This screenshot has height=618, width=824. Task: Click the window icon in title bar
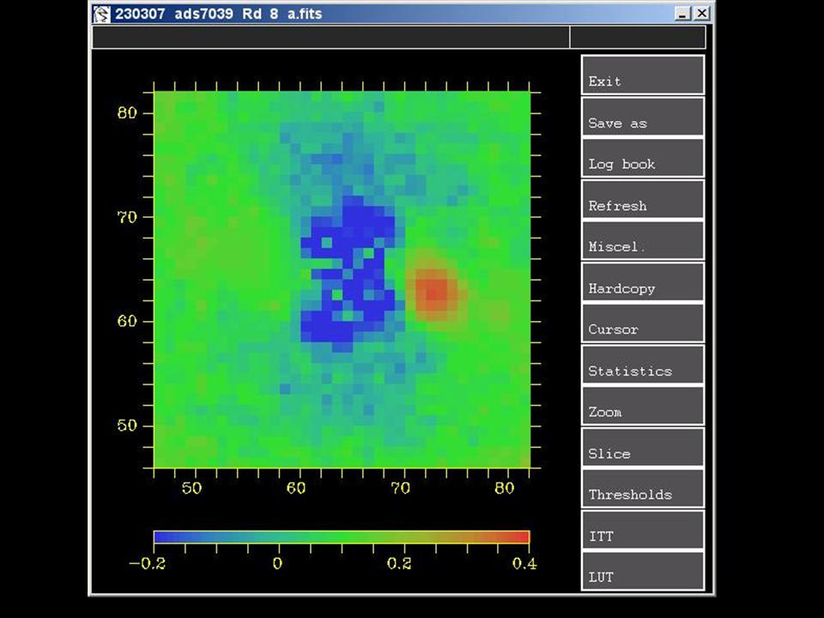(102, 14)
